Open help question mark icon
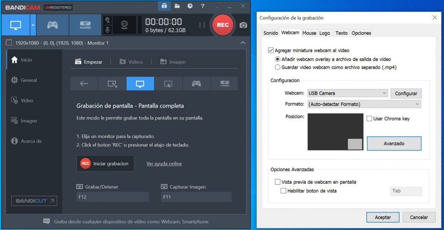Image resolution: width=444 pixels, height=230 pixels. pos(202,6)
